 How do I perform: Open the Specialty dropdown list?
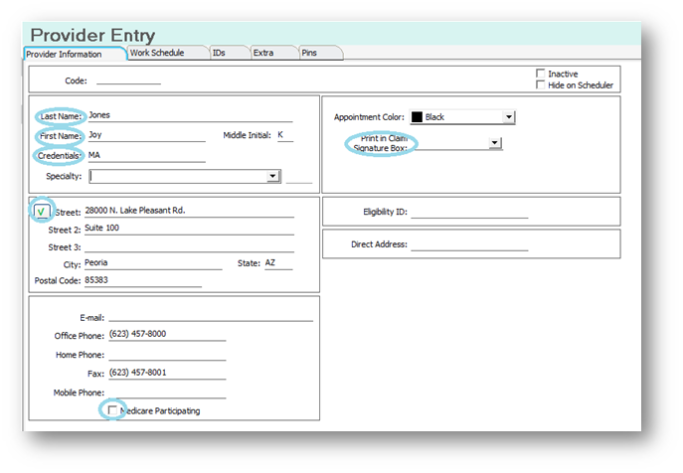pyautogui.click(x=272, y=177)
